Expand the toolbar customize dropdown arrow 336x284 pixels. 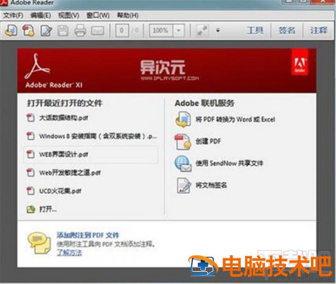218,31
